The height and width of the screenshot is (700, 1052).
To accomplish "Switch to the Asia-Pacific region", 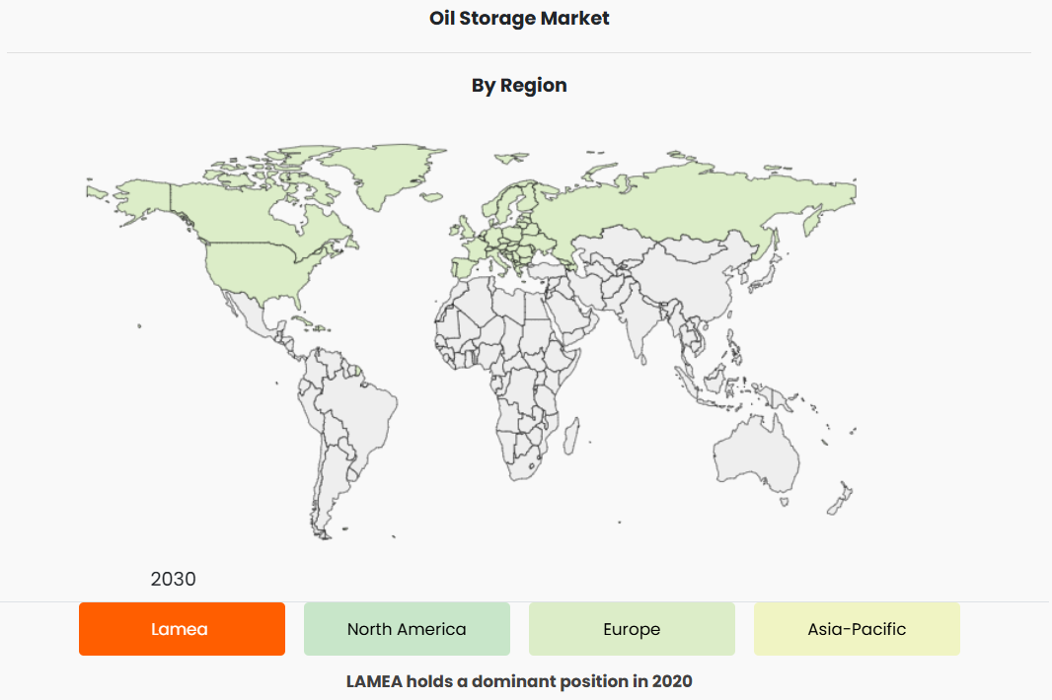I will pyautogui.click(x=857, y=629).
